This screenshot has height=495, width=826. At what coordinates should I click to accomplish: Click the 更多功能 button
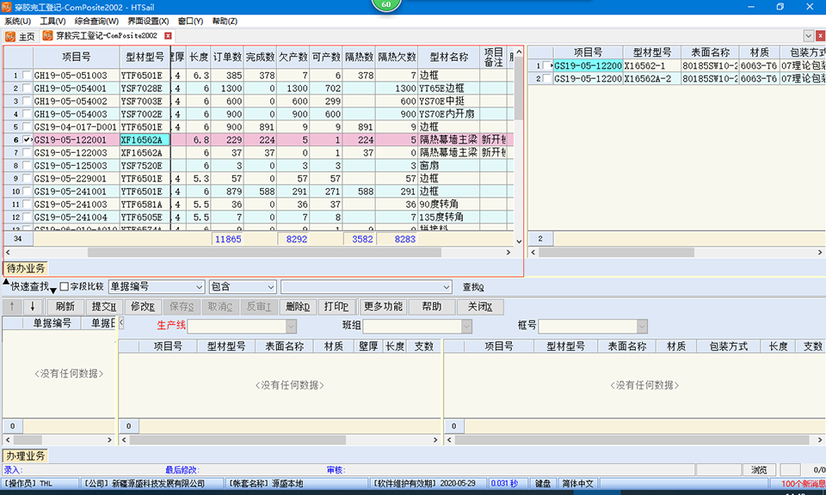pyautogui.click(x=384, y=307)
